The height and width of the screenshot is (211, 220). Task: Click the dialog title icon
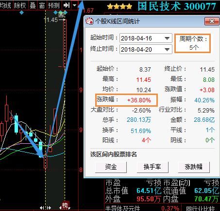point(89,21)
